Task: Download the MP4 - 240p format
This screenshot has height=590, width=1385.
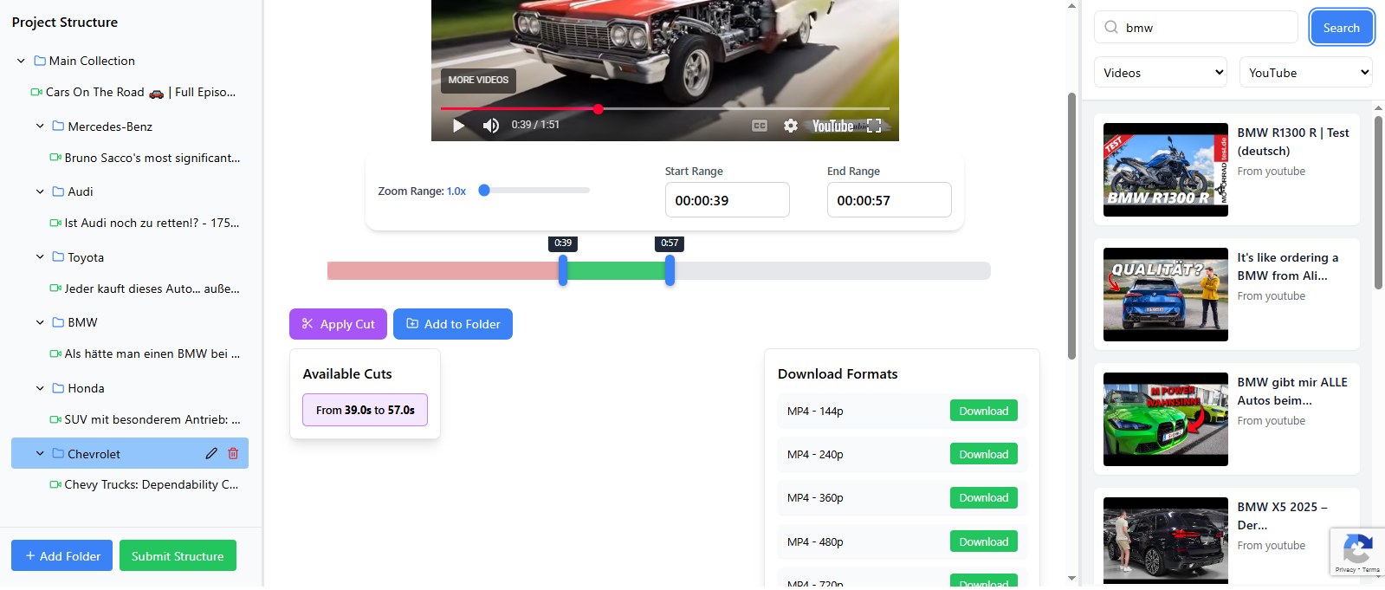Action: pos(984,454)
